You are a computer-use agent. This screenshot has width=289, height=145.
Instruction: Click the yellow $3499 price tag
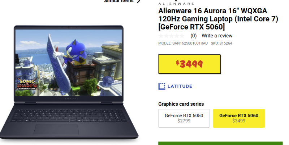pyautogui.click(x=189, y=64)
